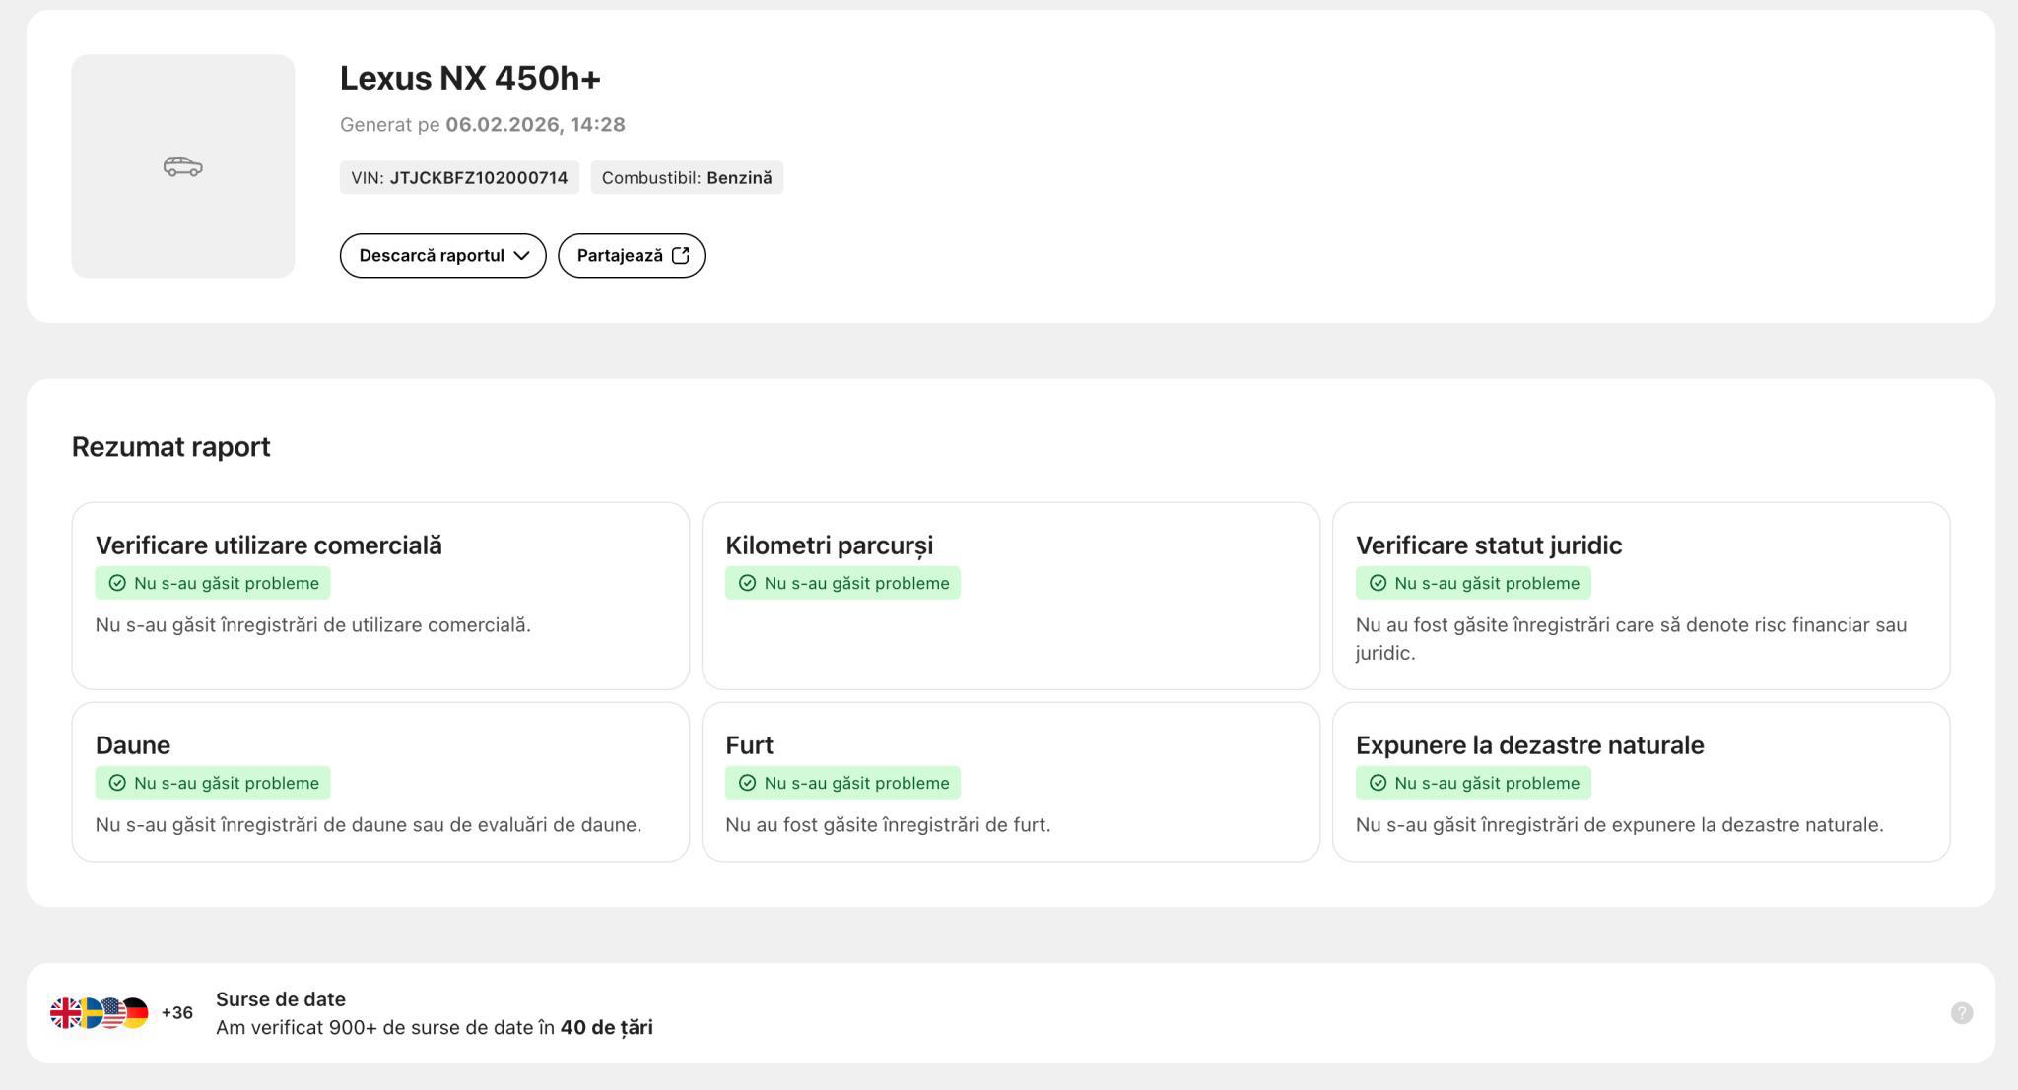Click the UK flag icon
The width and height of the screenshot is (2018, 1090).
coord(64,1013)
